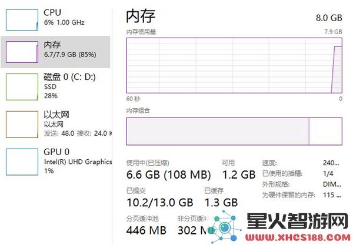
Task: Click the 内存组合 composition bar
Action: (234, 131)
